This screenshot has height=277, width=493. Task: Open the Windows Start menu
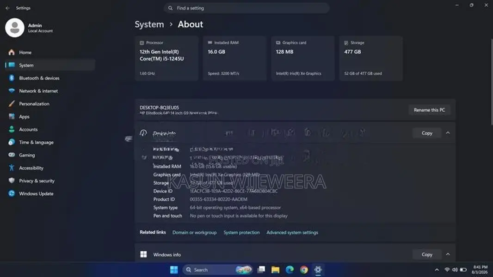(x=174, y=270)
